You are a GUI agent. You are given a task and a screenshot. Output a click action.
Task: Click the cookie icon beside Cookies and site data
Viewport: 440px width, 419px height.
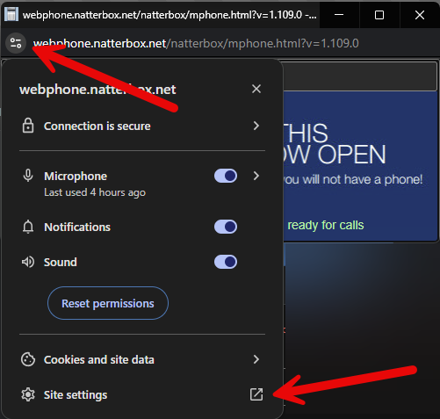[28, 359]
